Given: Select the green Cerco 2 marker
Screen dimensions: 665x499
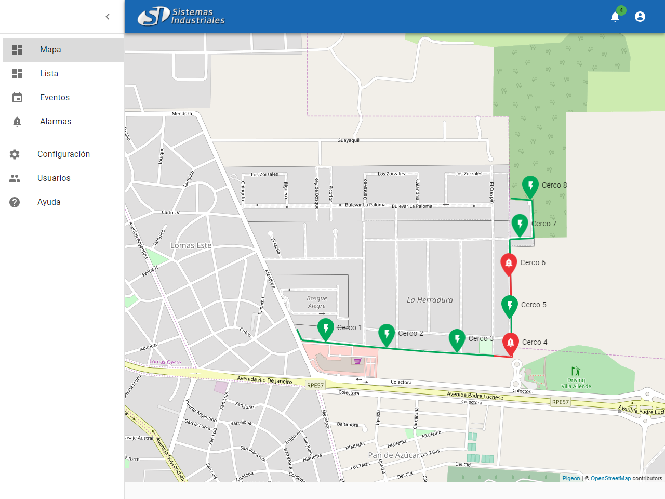Looking at the screenshot, I should (387, 334).
